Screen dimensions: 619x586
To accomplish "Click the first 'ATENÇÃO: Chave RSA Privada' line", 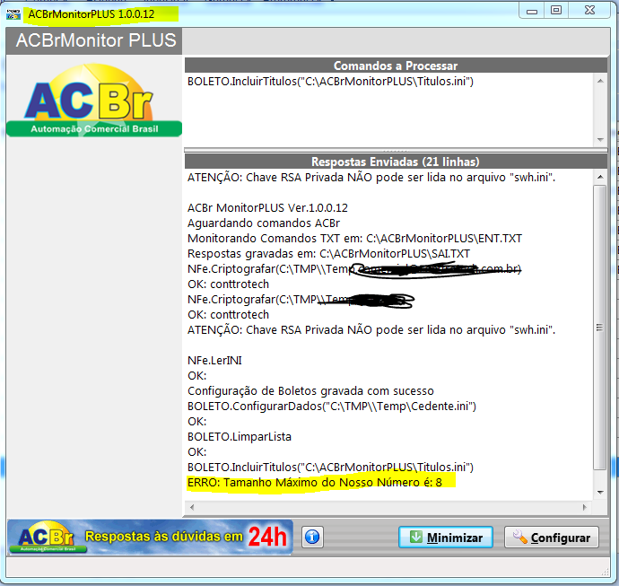I will pos(371,178).
